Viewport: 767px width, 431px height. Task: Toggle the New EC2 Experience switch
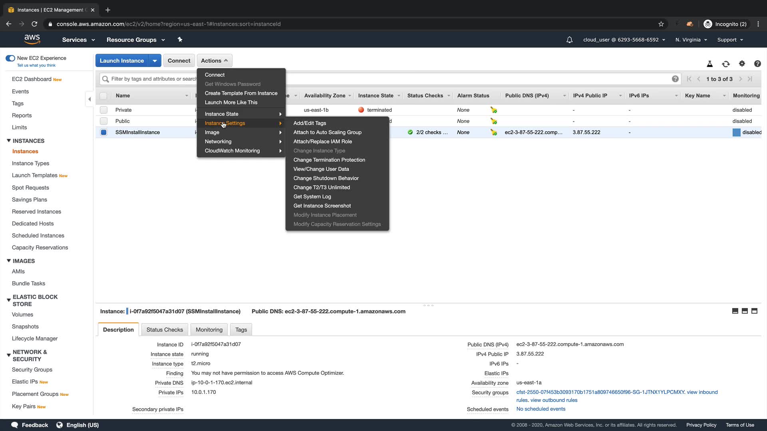tap(10, 58)
